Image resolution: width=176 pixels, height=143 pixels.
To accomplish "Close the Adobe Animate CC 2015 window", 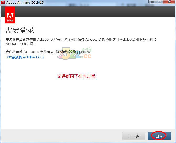I will point(169,2).
